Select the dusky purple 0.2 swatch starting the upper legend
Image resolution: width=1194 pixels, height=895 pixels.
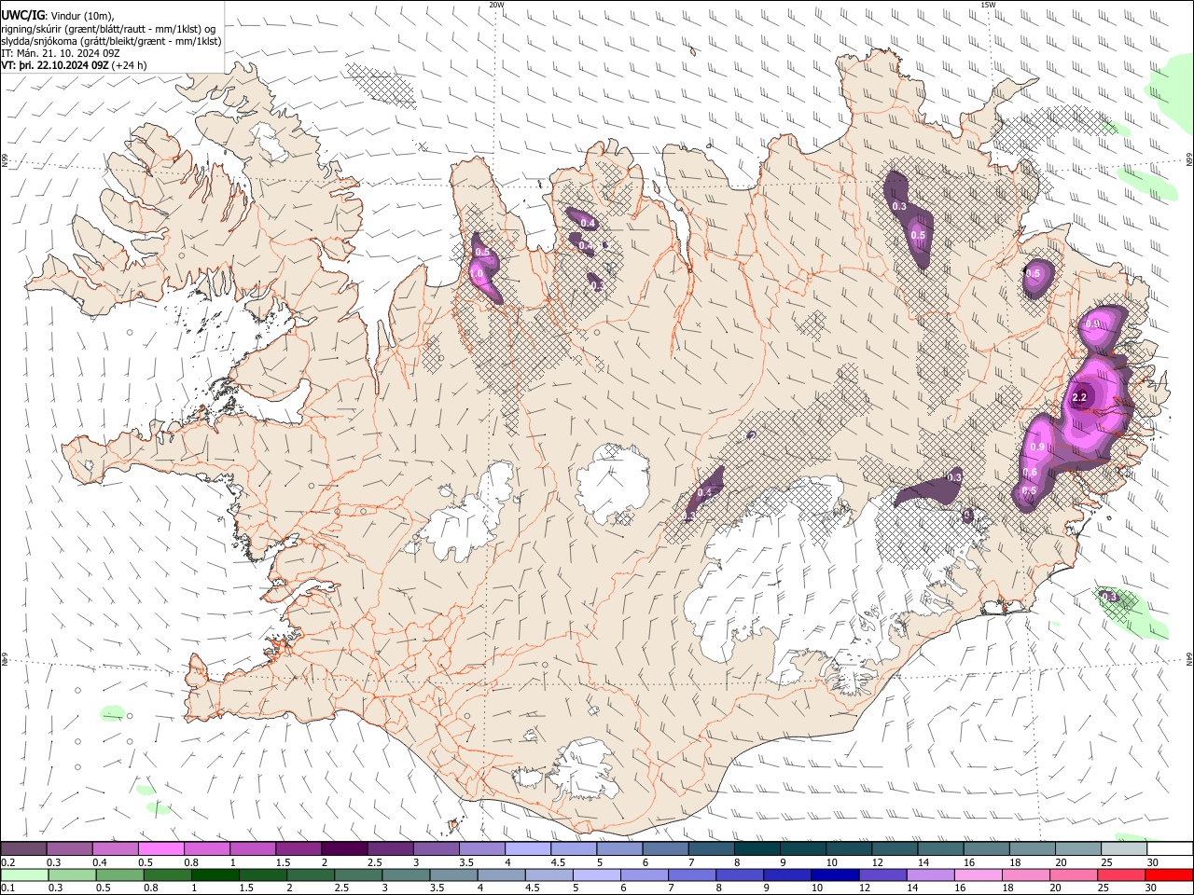tap(24, 849)
